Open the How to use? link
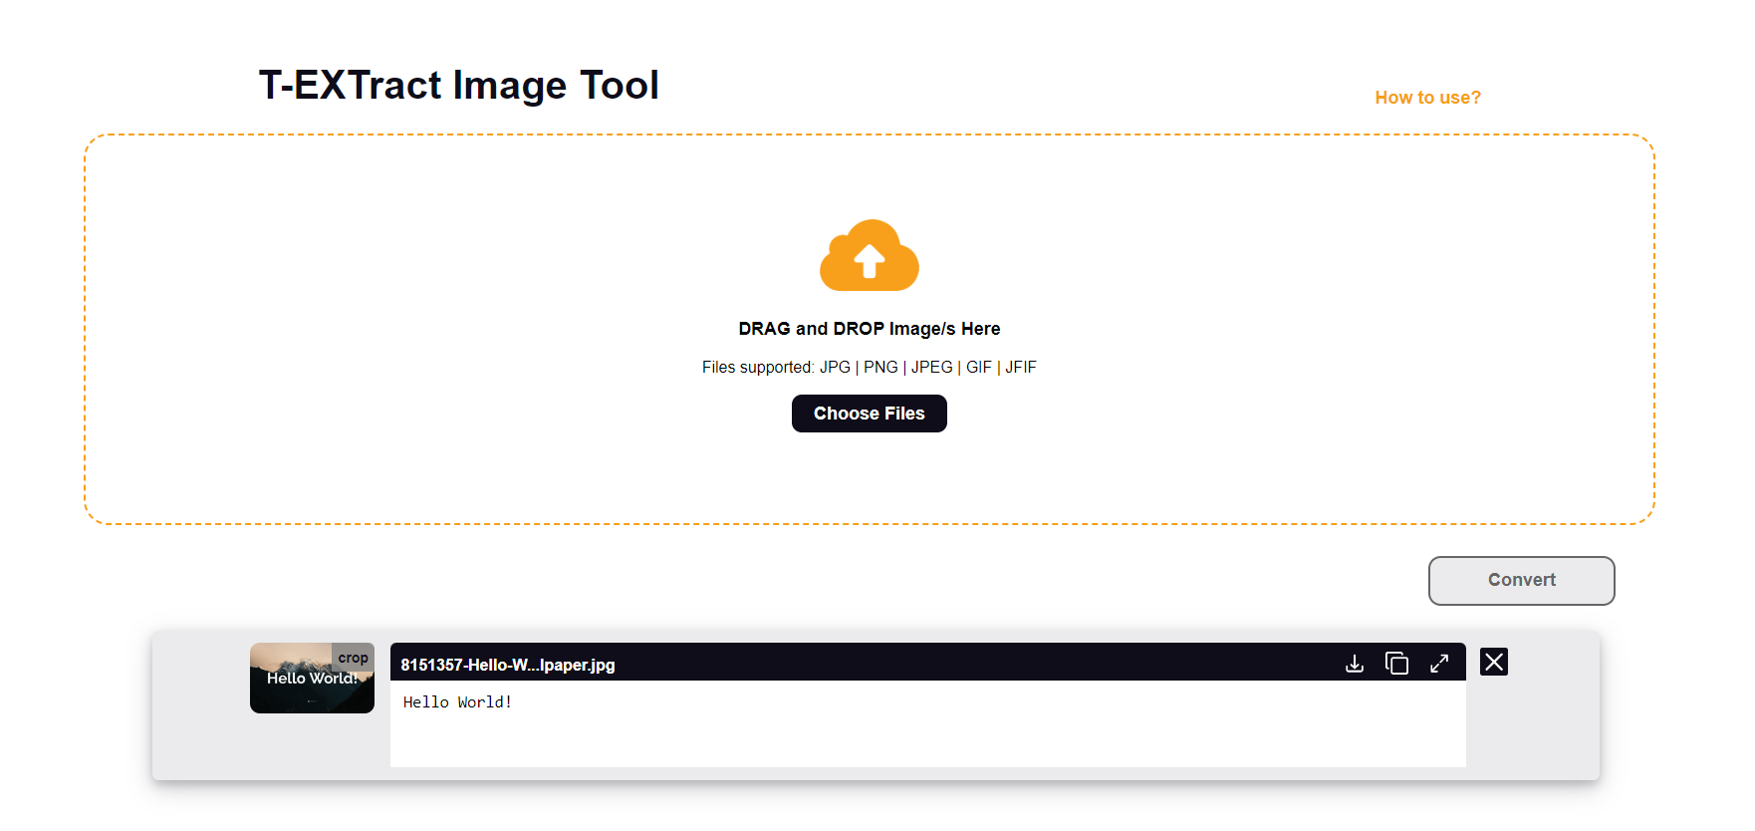This screenshot has height=831, width=1755. [1427, 98]
